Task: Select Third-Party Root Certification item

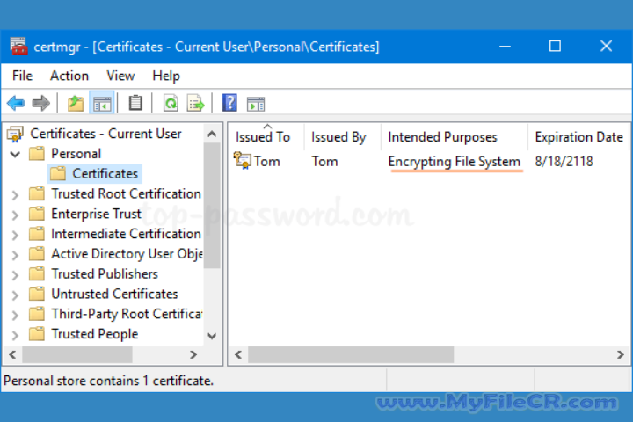Action: point(127,314)
